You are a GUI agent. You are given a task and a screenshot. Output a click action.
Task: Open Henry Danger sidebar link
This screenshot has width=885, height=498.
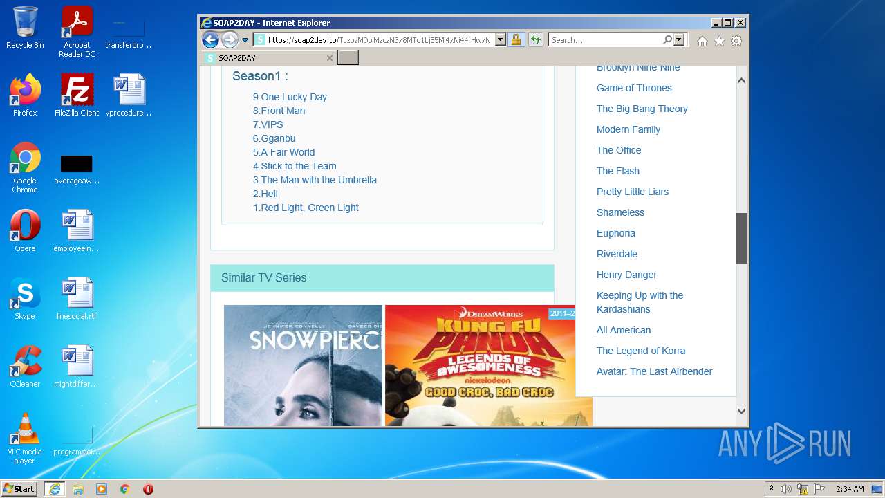pos(626,275)
